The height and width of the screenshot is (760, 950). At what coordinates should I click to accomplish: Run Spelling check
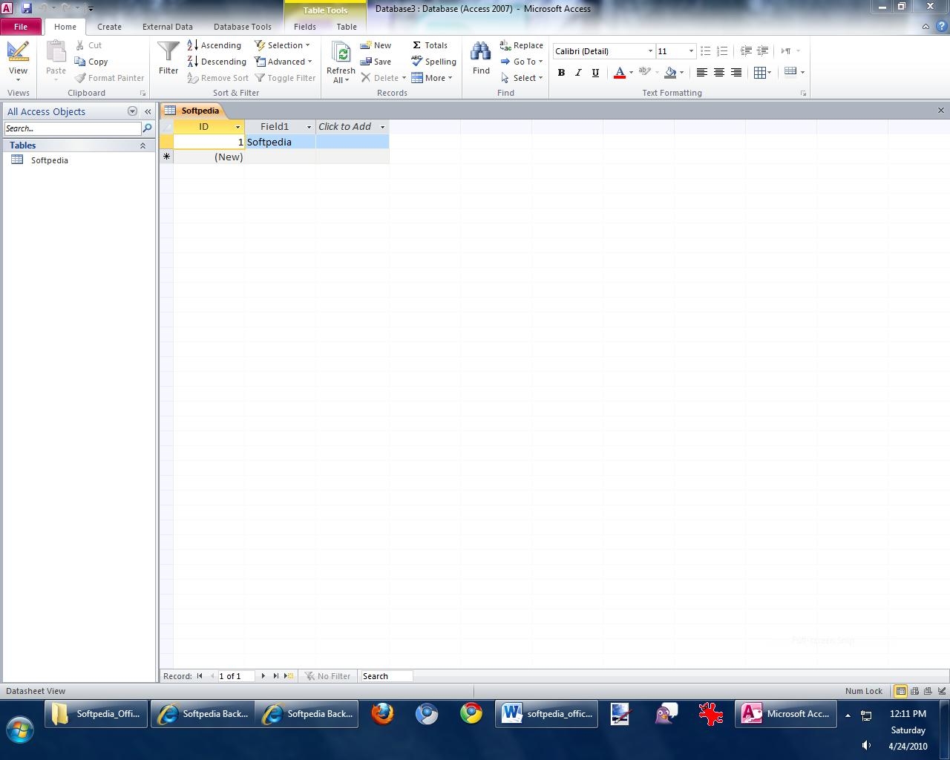tap(434, 62)
